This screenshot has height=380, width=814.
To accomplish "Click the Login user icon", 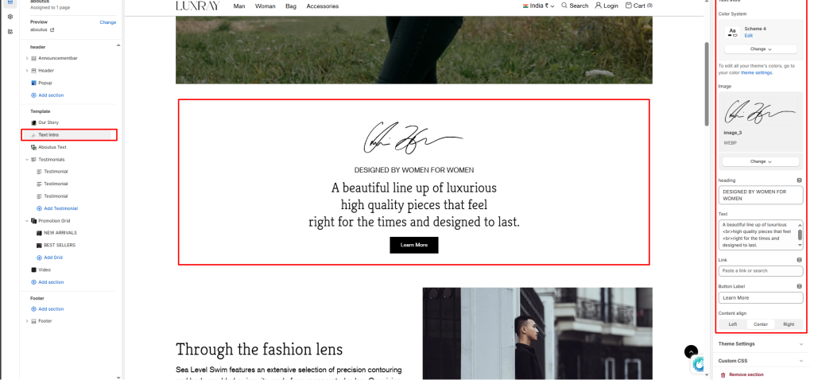I will pyautogui.click(x=598, y=6).
